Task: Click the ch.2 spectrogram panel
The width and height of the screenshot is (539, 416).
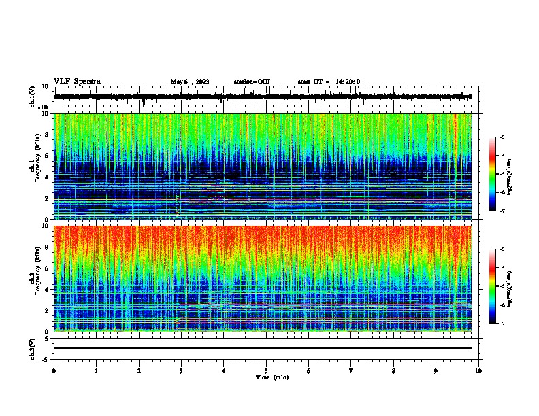Action: click(263, 279)
